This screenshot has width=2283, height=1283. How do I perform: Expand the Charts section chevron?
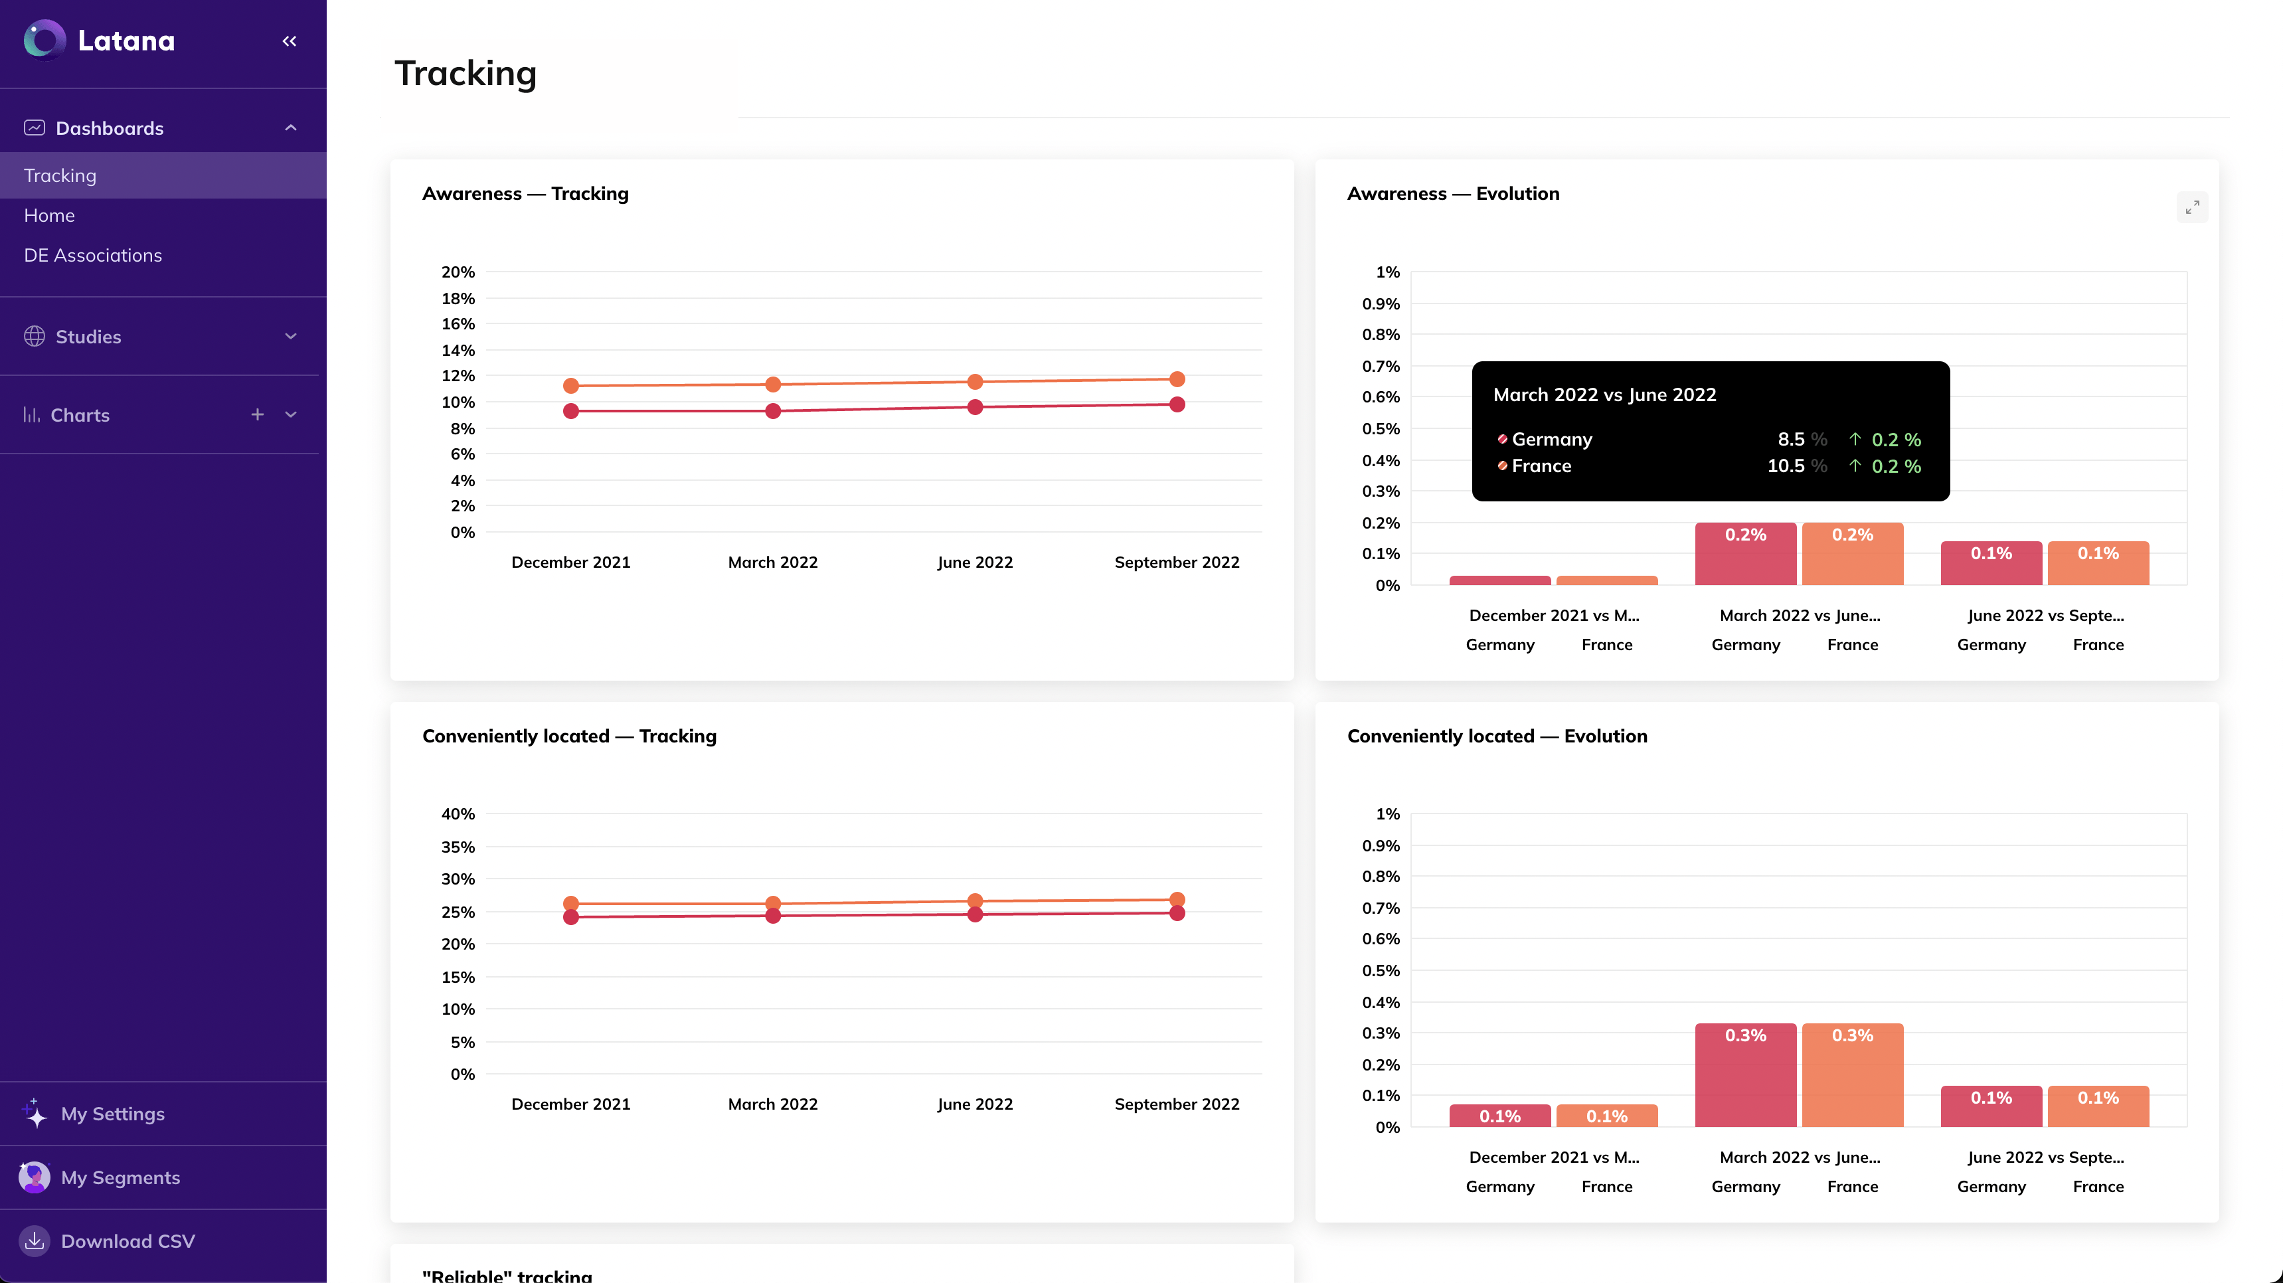pyautogui.click(x=291, y=414)
